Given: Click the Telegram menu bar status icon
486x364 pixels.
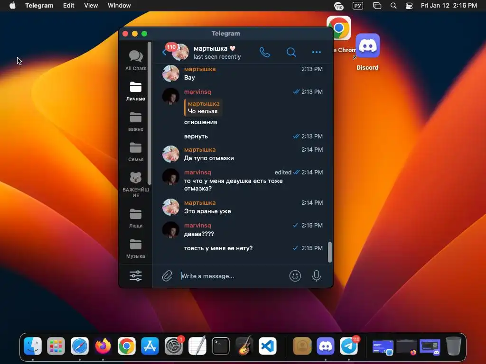Looking at the screenshot, I should 338,6.
